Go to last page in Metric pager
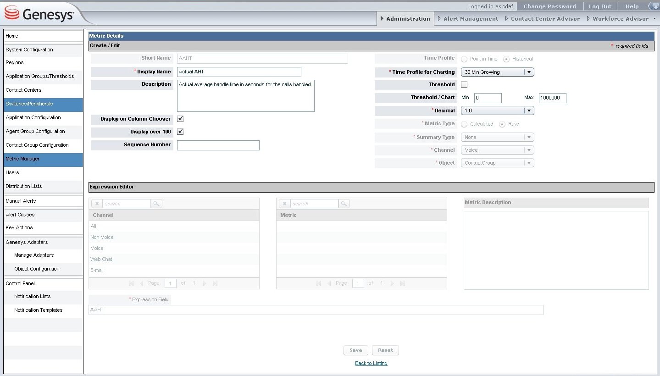The image size is (660, 376). [403, 283]
